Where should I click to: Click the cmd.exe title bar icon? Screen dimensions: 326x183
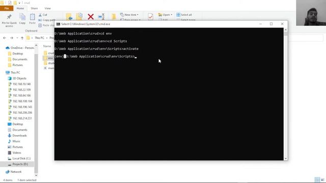click(x=58, y=24)
